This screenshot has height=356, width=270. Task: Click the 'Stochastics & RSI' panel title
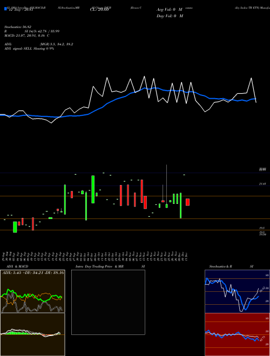(231, 266)
